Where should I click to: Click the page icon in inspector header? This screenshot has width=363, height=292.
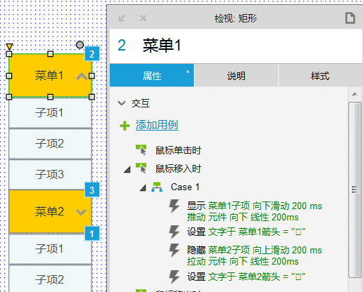point(350,18)
